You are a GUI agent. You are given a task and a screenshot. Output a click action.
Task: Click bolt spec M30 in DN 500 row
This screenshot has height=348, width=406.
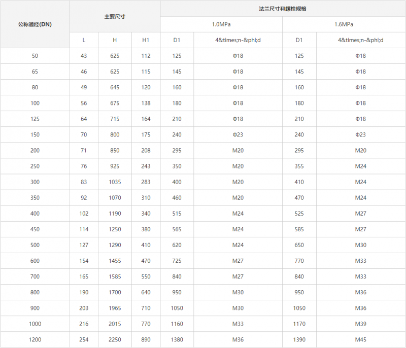361,246
